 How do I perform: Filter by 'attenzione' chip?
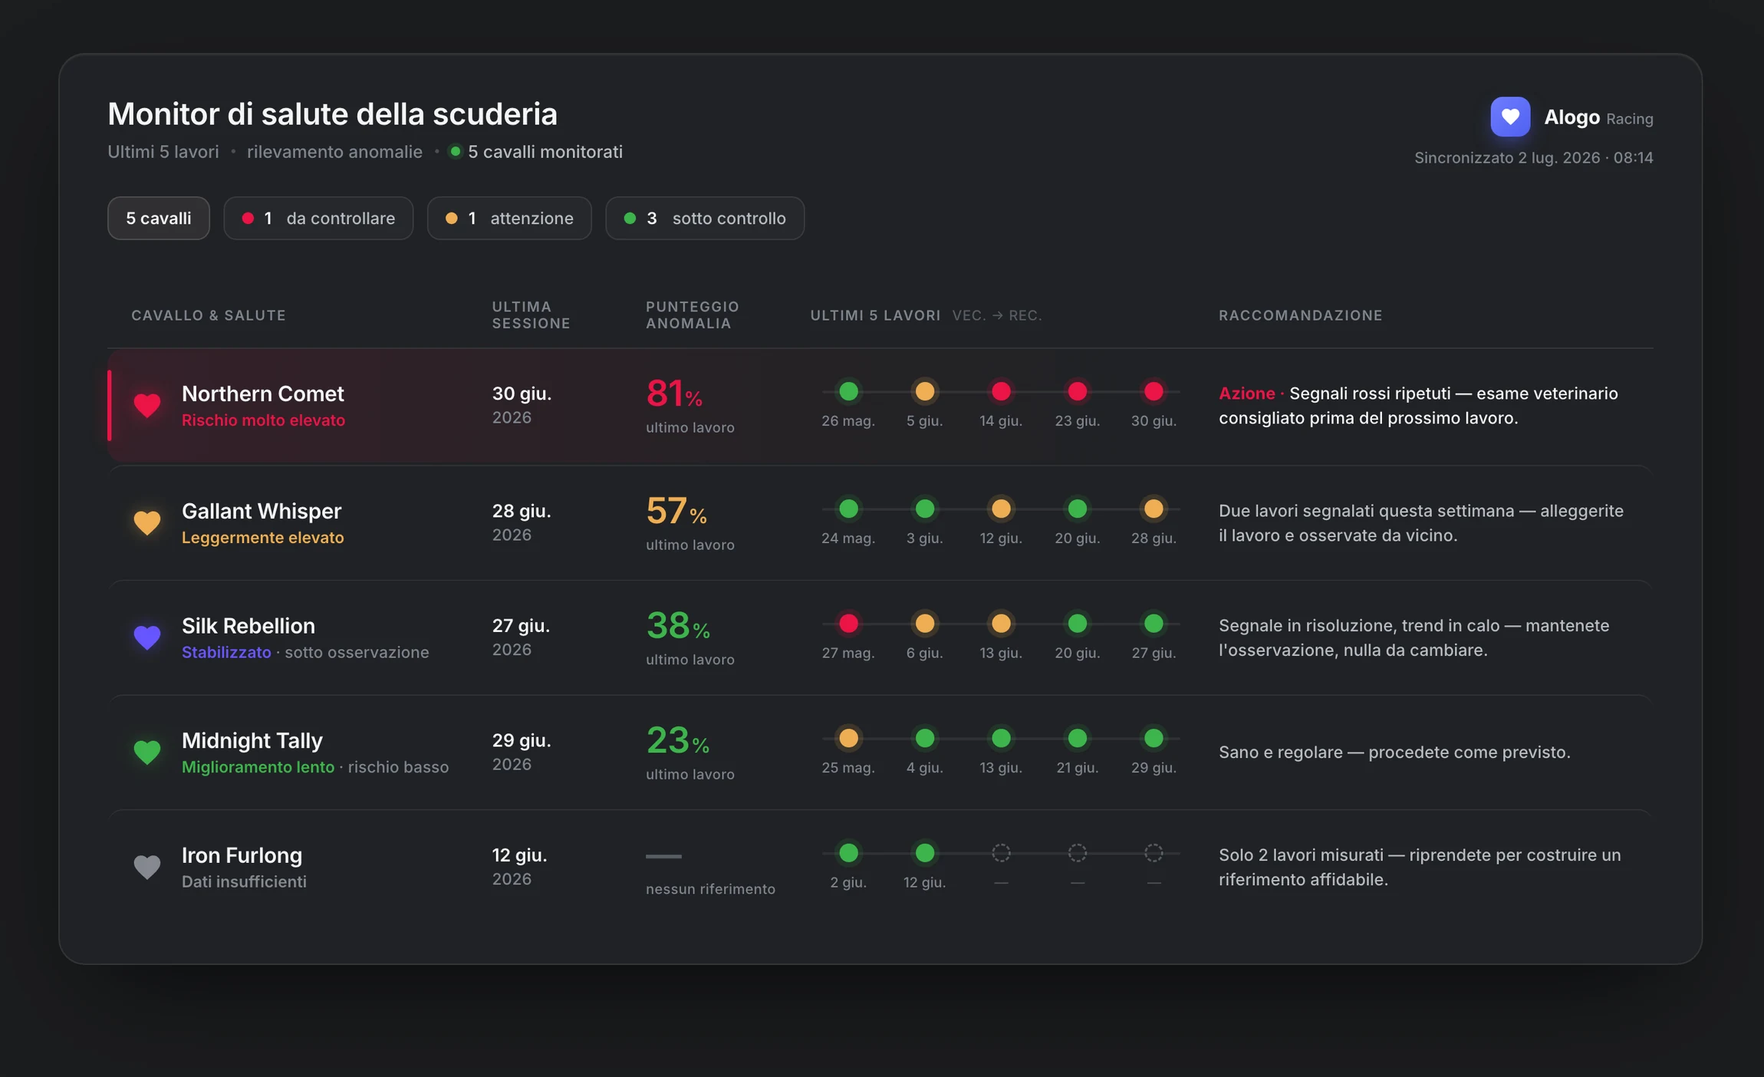pyautogui.click(x=509, y=219)
